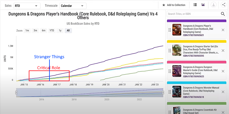This screenshot has height=114, width=229.
Task: Select the 1m zoom range
Action: click(27, 30)
